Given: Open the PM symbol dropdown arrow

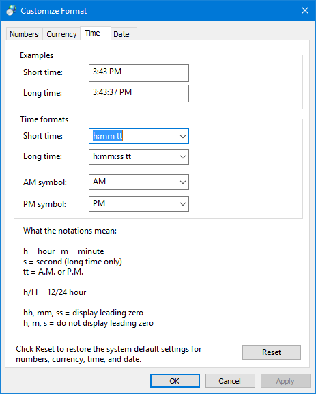Looking at the screenshot, I should tap(183, 203).
